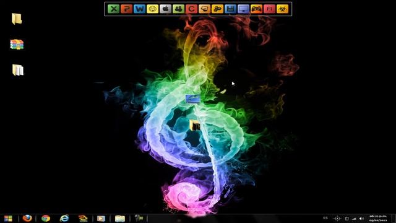The width and height of the screenshot is (396, 223).
Task: Click the last pinned taskbar app icon
Action: [139, 218]
